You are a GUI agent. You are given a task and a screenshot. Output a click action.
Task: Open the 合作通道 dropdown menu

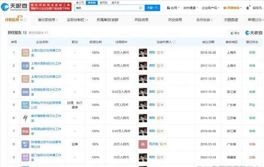190,8
